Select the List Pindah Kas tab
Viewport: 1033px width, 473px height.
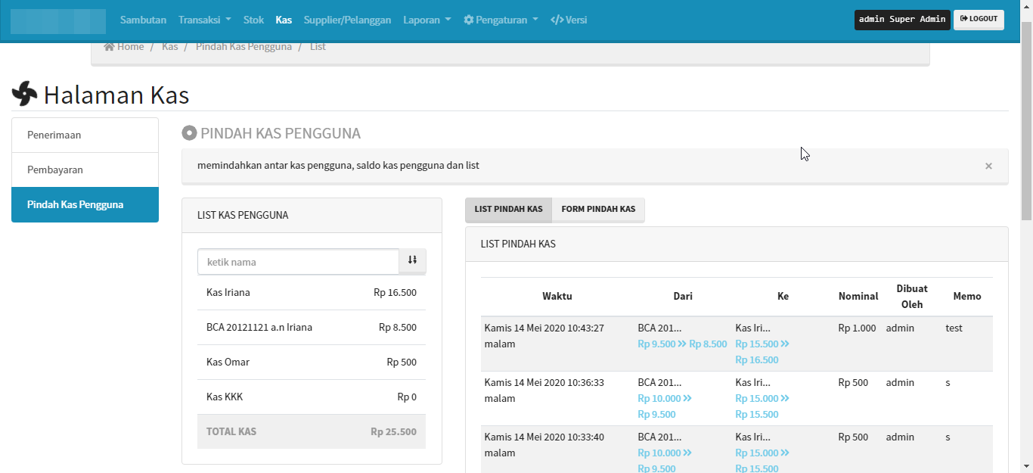tap(508, 209)
